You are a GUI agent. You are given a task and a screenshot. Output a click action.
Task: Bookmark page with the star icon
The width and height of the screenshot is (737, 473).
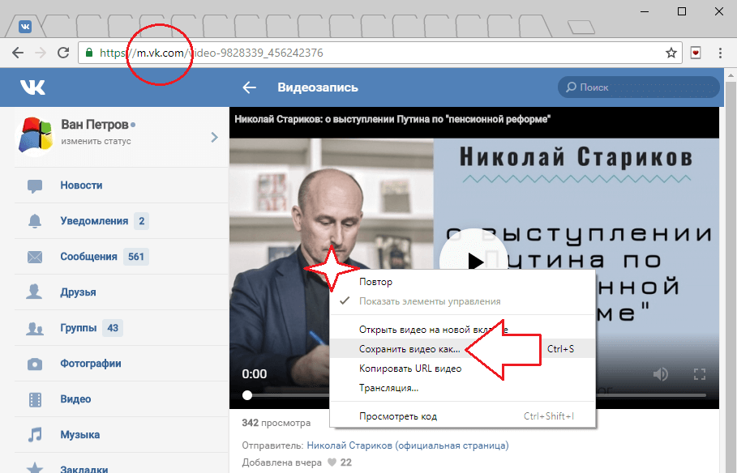tap(671, 53)
